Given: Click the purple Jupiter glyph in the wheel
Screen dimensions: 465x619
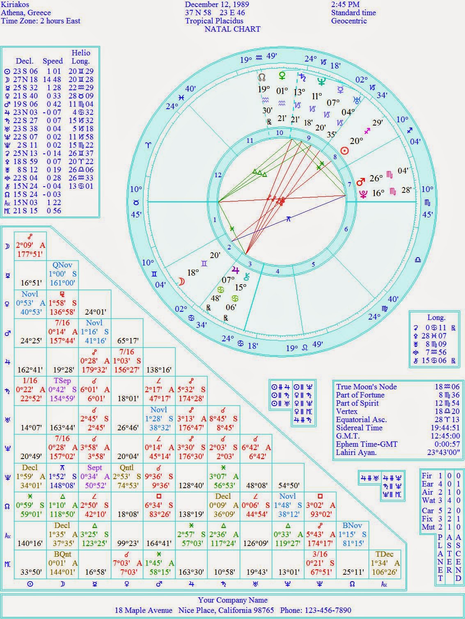Looking at the screenshot, I should tap(235, 270).
